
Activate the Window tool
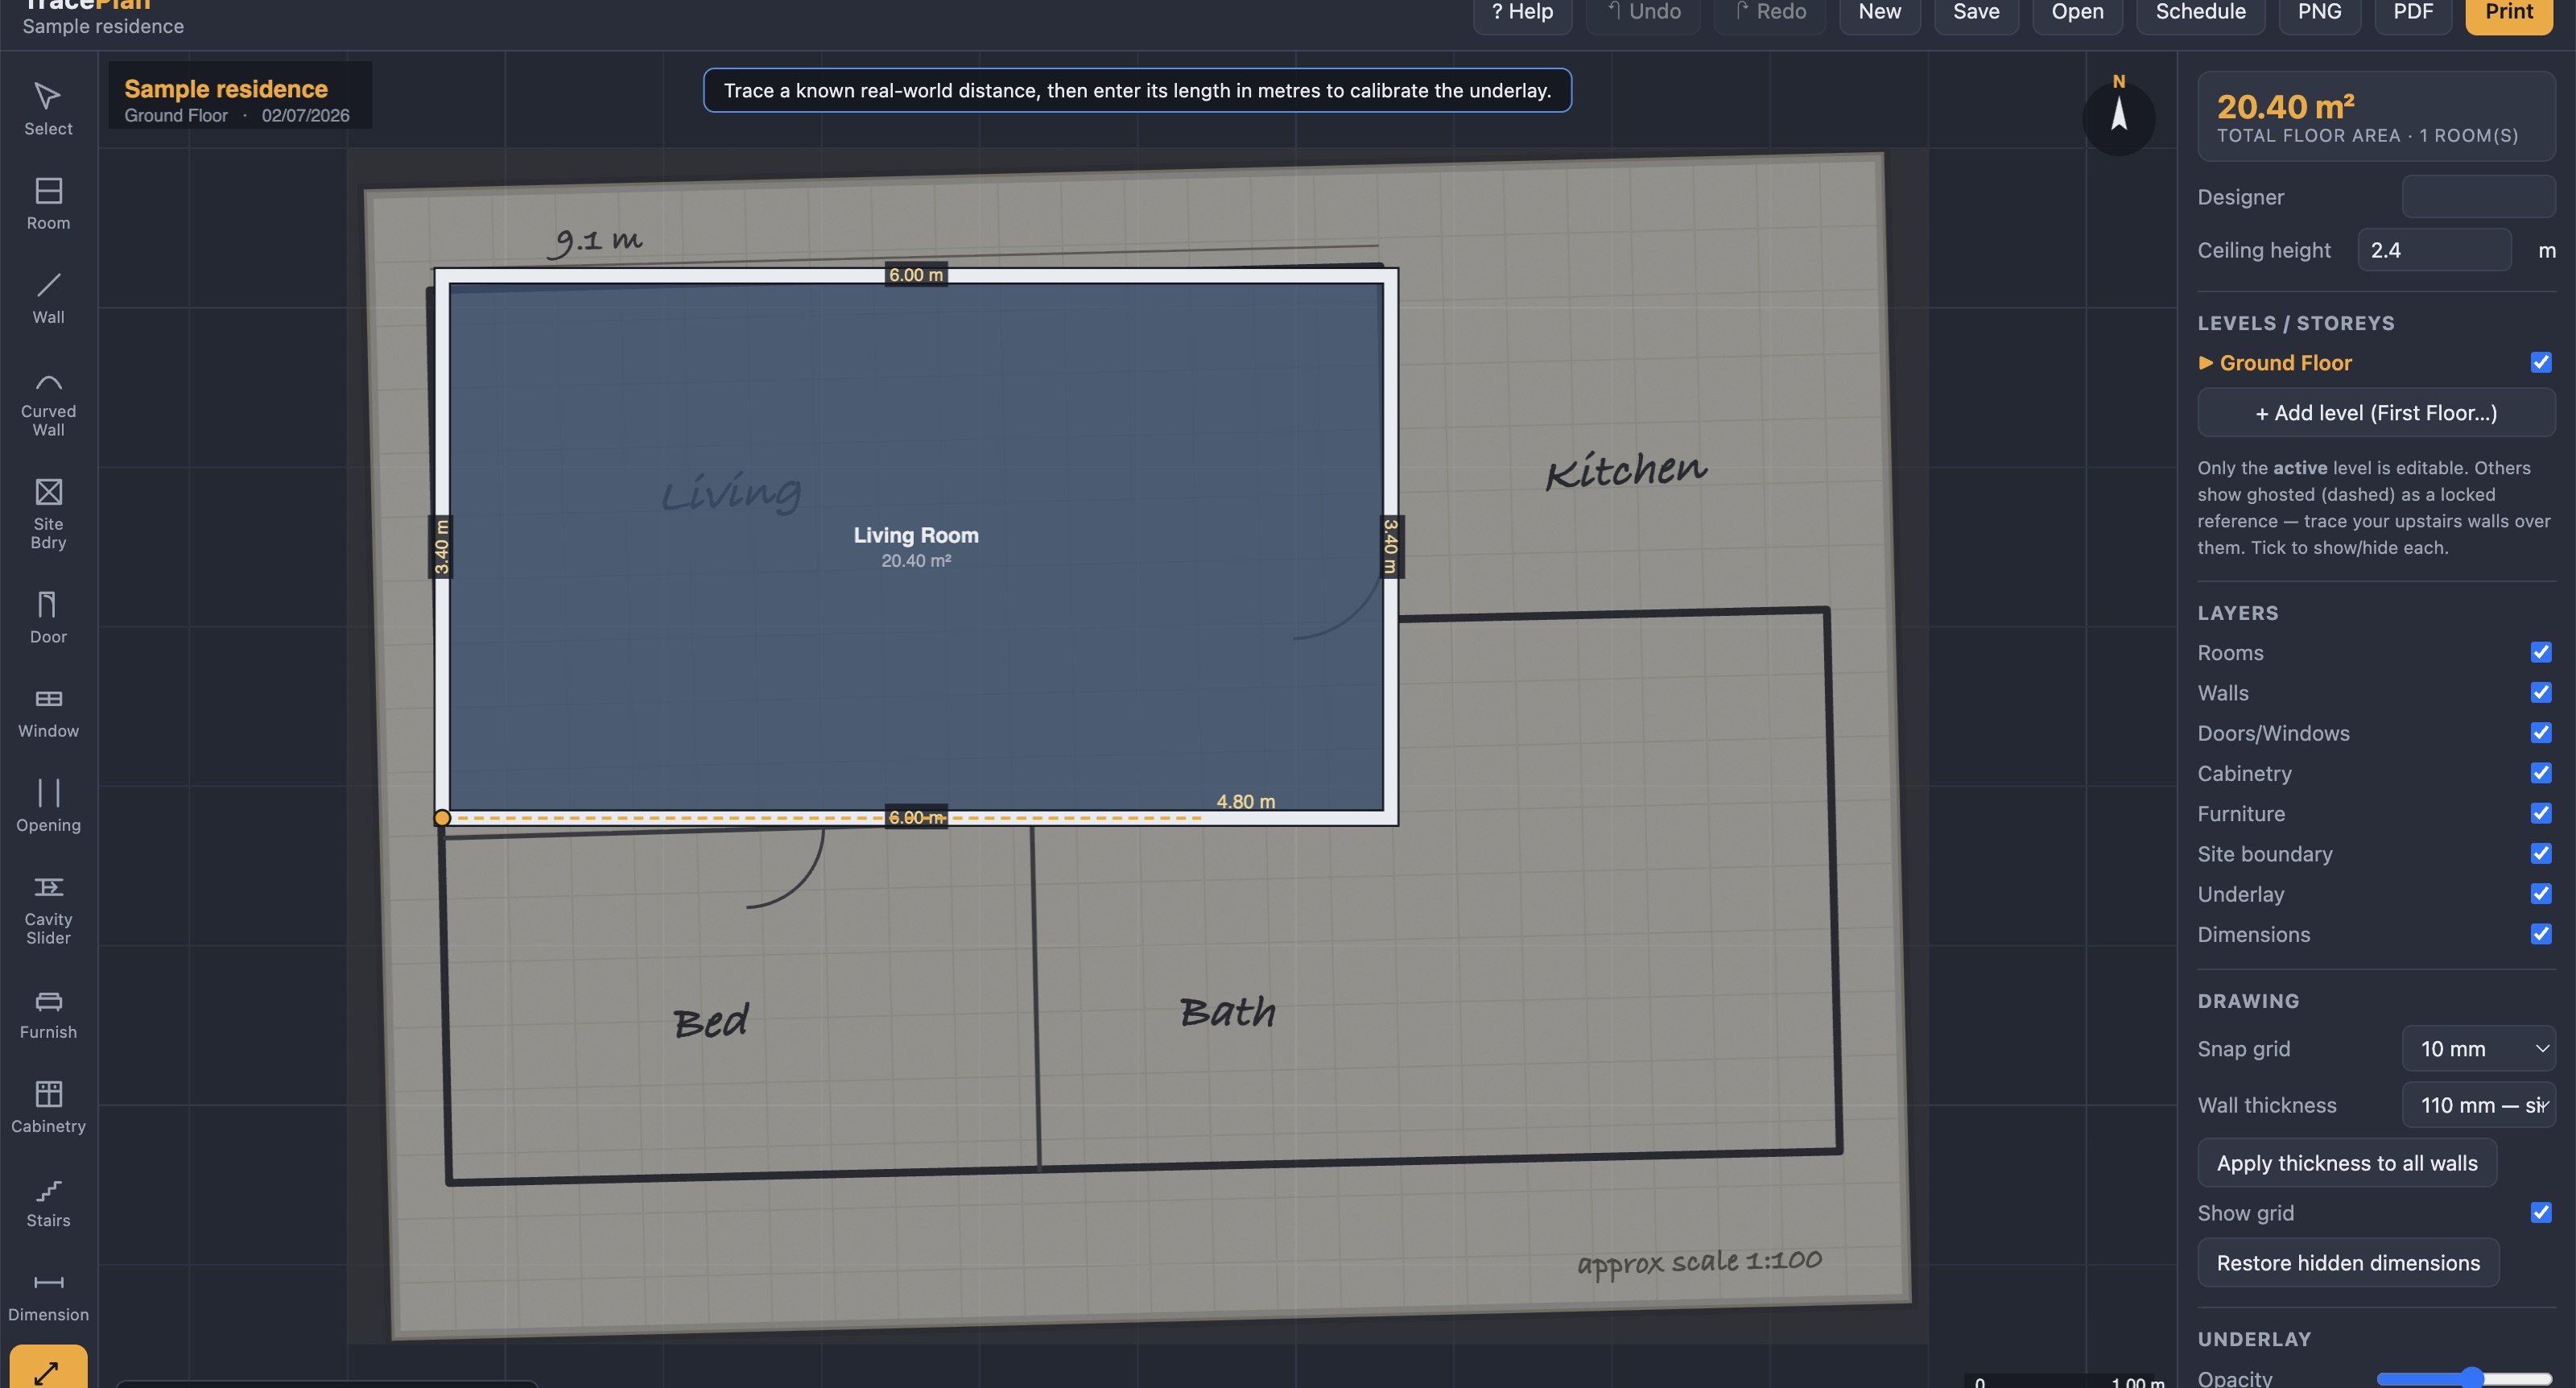click(48, 712)
